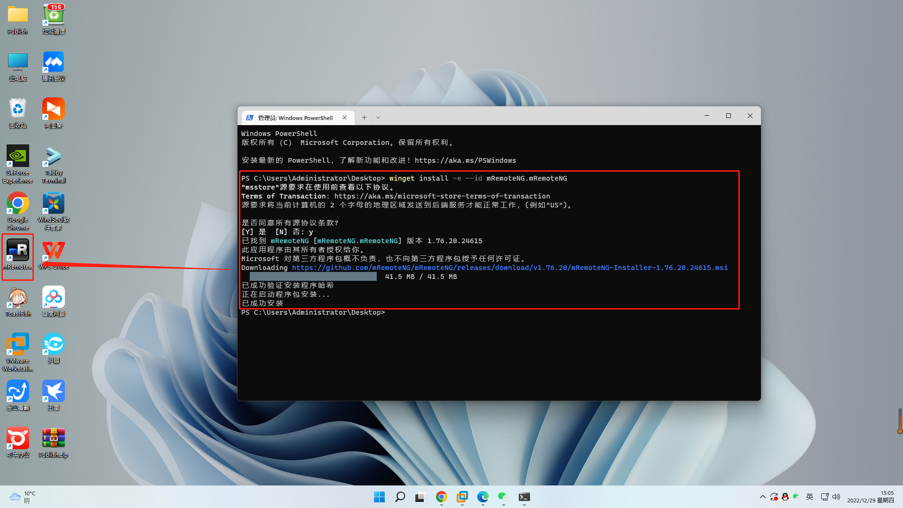This screenshot has width=903, height=508.
Task: Open the ToastFish desktop icon
Action: point(18,298)
